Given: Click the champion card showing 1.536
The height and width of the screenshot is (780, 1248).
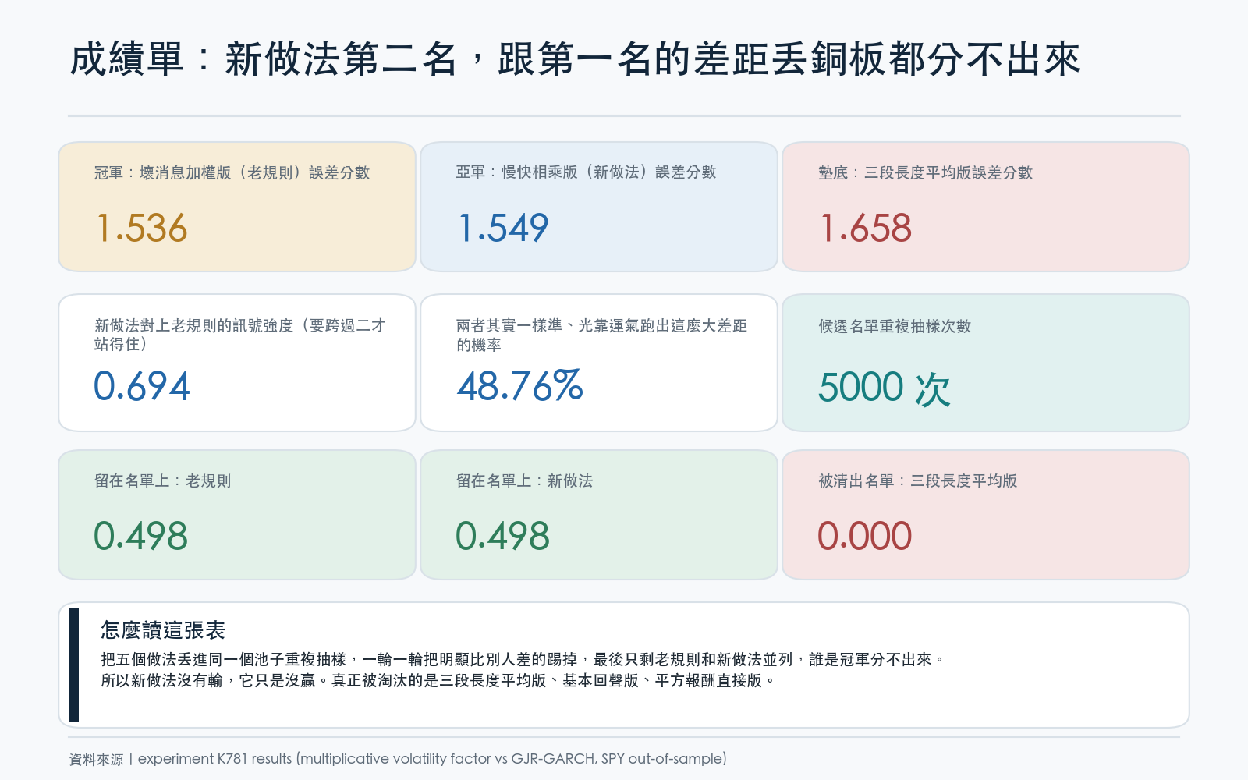Looking at the screenshot, I should click(237, 207).
